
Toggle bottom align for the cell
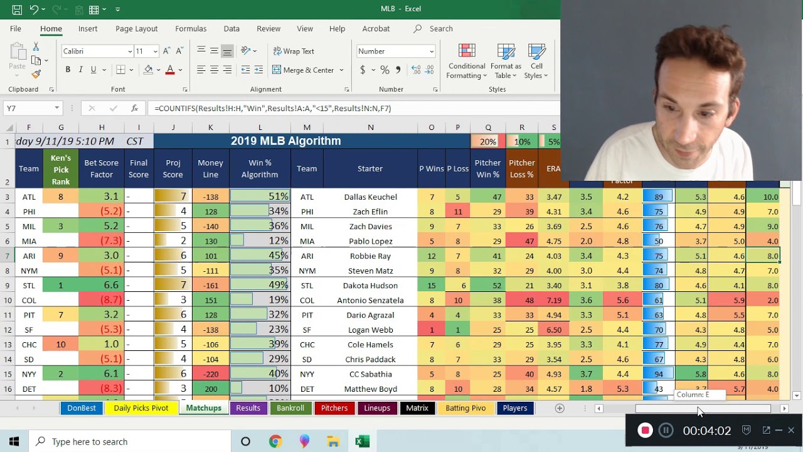point(227,51)
